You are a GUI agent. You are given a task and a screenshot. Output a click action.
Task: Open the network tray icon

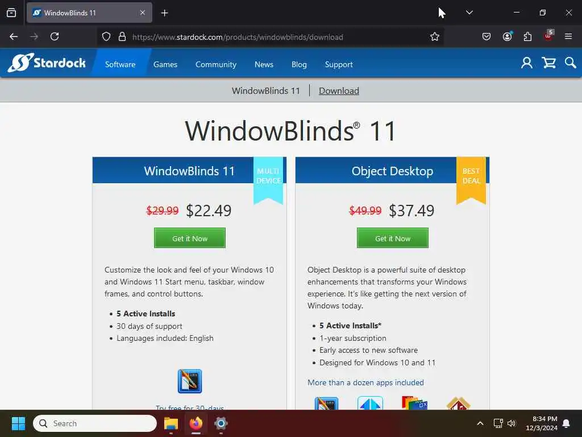[x=498, y=423]
